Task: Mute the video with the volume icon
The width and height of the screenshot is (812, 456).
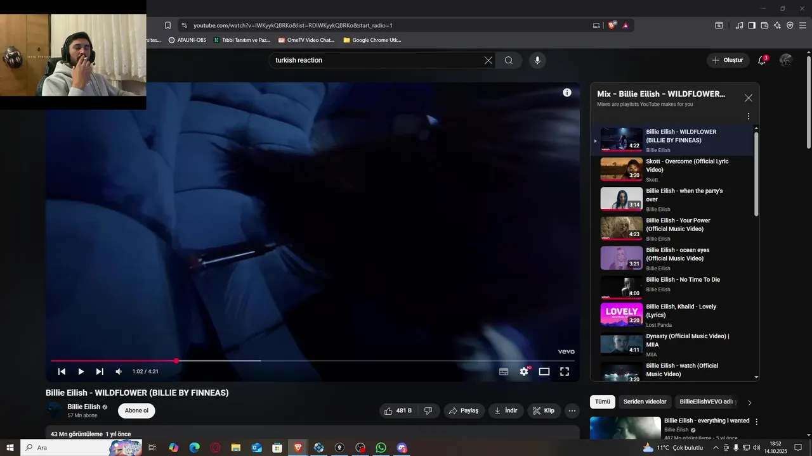Action: click(119, 372)
